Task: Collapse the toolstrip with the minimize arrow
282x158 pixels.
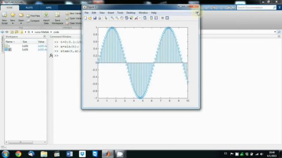Action: pyautogui.click(x=279, y=7)
